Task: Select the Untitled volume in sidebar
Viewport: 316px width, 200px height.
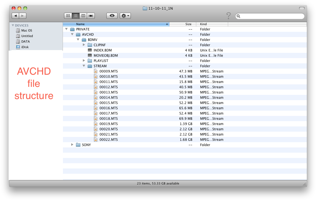Action: tap(26, 36)
